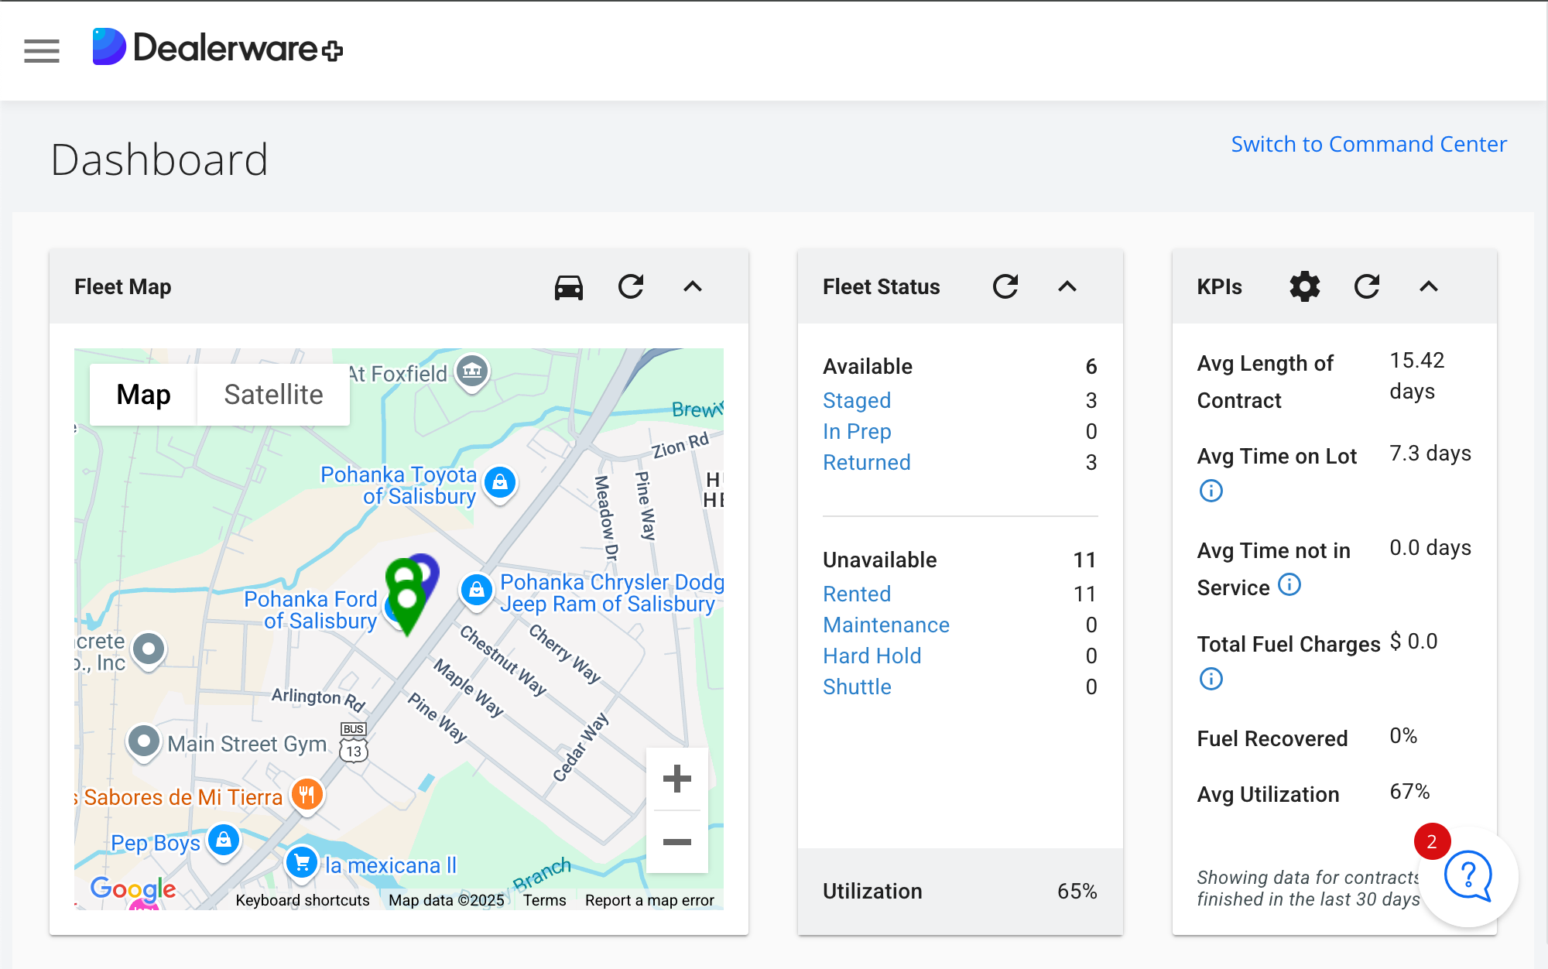
Task: Open the Shuttle vehicles link
Action: tap(857, 687)
